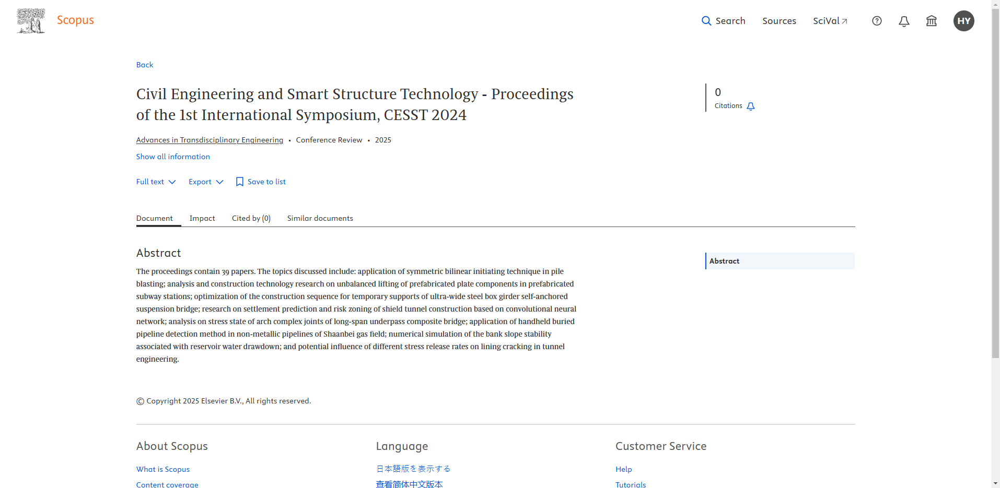
Task: Switch to Cited by (0) tab
Action: pos(251,218)
